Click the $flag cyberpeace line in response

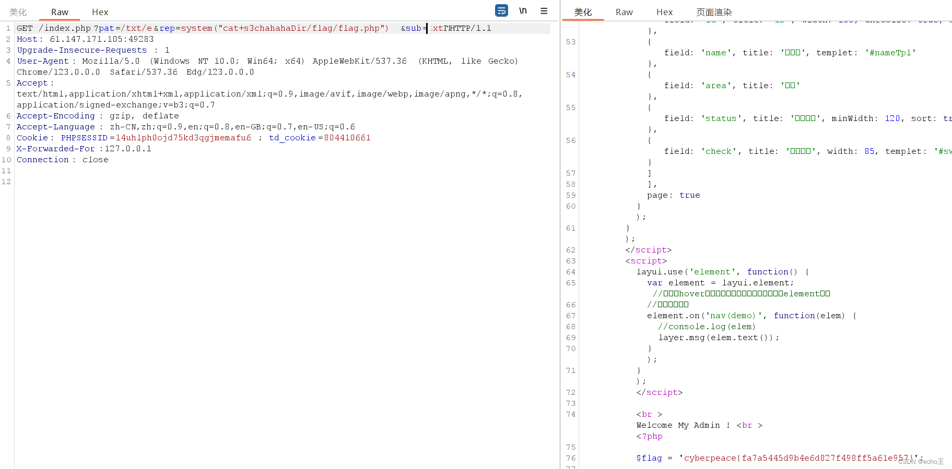pos(779,458)
